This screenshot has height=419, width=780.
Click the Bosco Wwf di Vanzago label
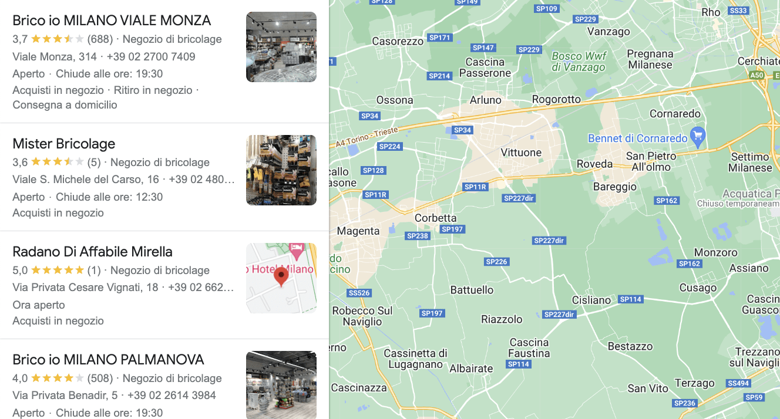pyautogui.click(x=579, y=62)
